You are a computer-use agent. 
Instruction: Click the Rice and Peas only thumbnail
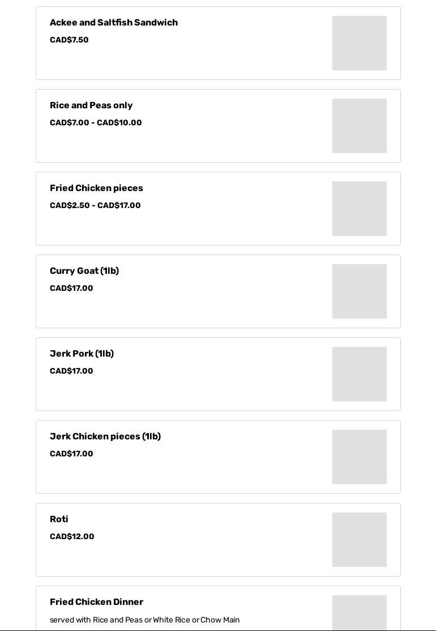pyautogui.click(x=359, y=126)
